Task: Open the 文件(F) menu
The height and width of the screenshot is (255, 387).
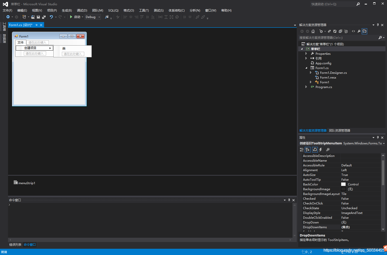Action: pyautogui.click(x=8, y=11)
